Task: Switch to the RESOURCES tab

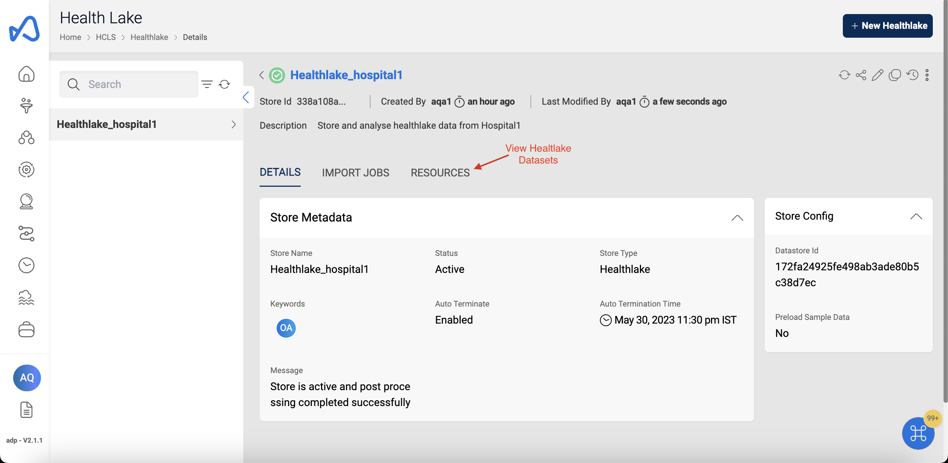Action: pos(440,173)
